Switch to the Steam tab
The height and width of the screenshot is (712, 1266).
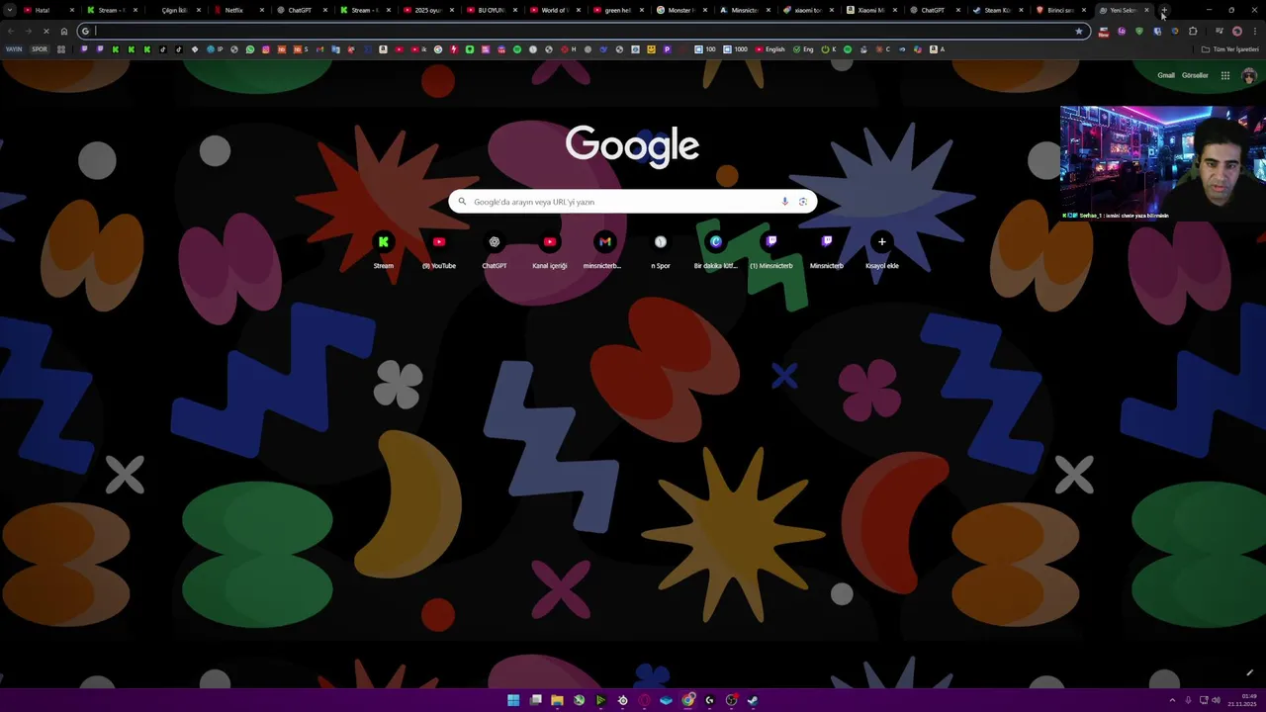997,10
